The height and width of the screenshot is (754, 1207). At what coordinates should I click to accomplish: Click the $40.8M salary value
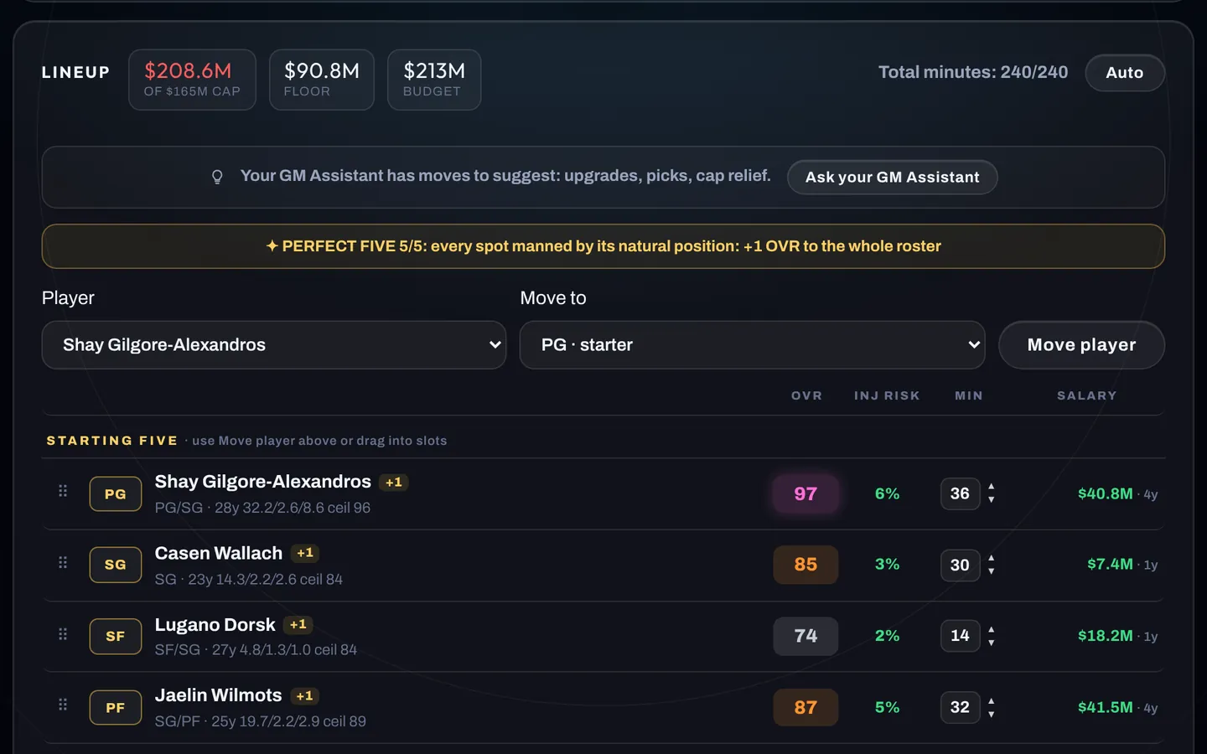(1105, 494)
